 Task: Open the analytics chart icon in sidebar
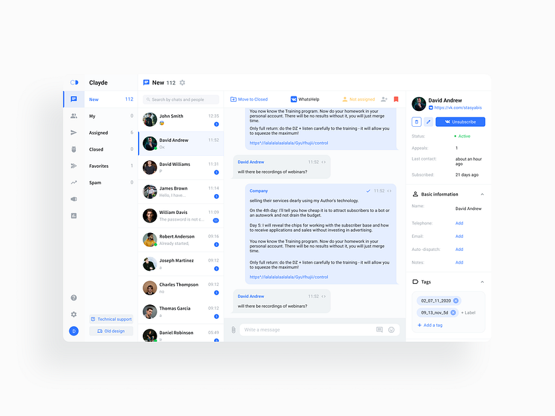pos(74,216)
